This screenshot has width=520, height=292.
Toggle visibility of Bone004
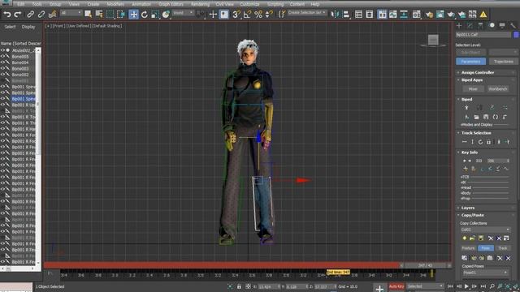pyautogui.click(x=2, y=62)
